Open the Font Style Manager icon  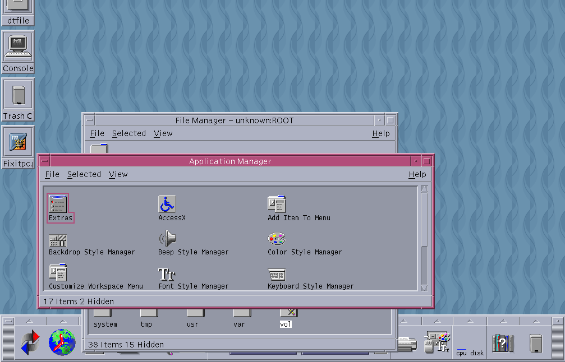(167, 274)
